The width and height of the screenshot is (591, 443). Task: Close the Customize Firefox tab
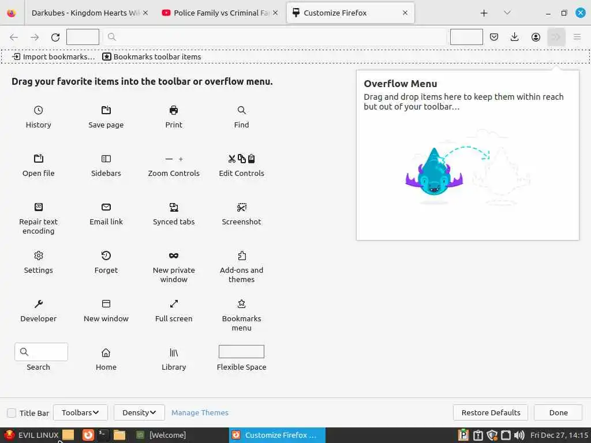pyautogui.click(x=405, y=13)
